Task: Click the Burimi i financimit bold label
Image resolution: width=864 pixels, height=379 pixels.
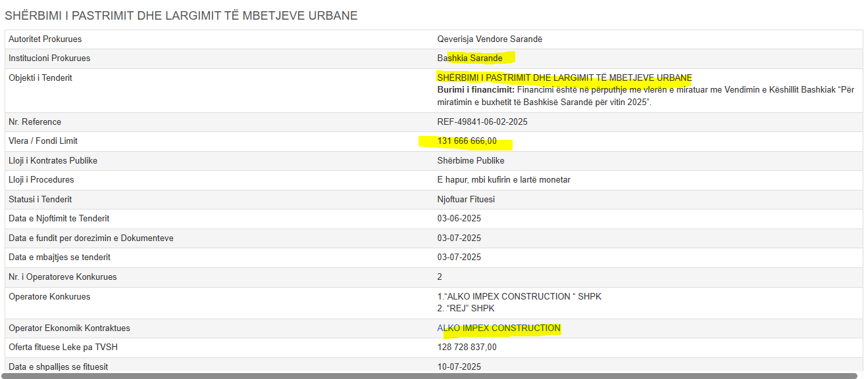Action: tap(476, 90)
